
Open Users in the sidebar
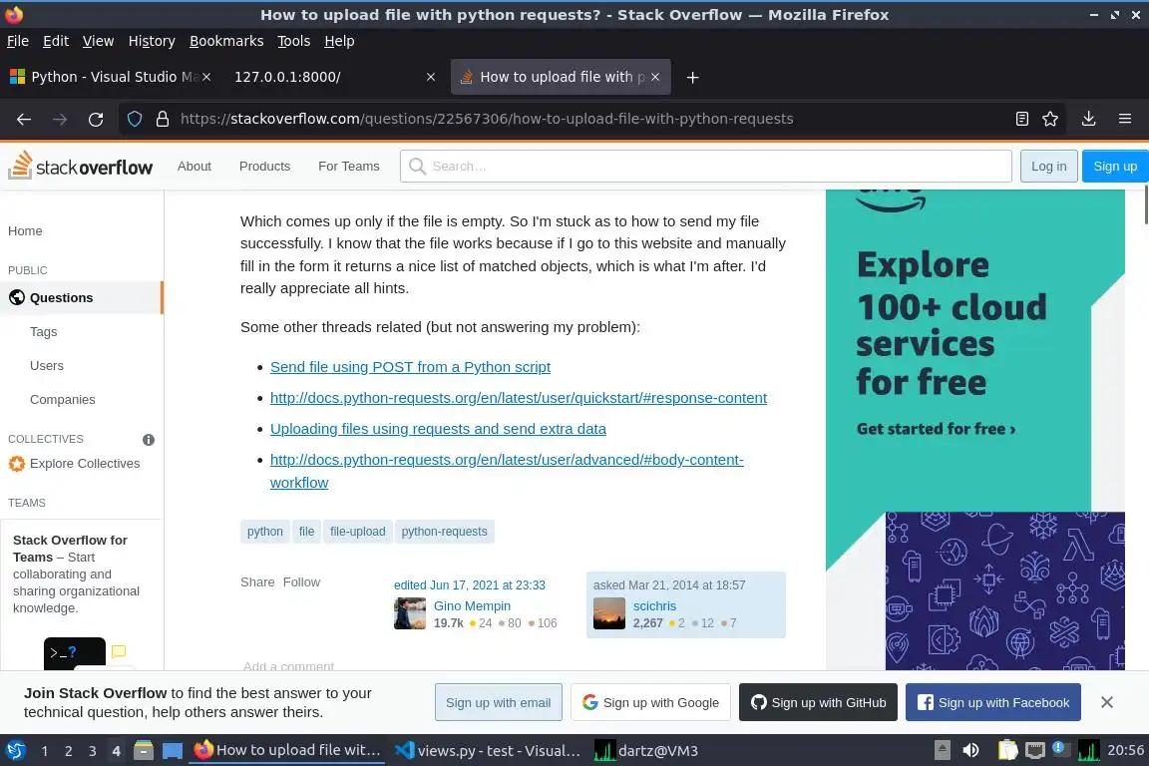46,365
